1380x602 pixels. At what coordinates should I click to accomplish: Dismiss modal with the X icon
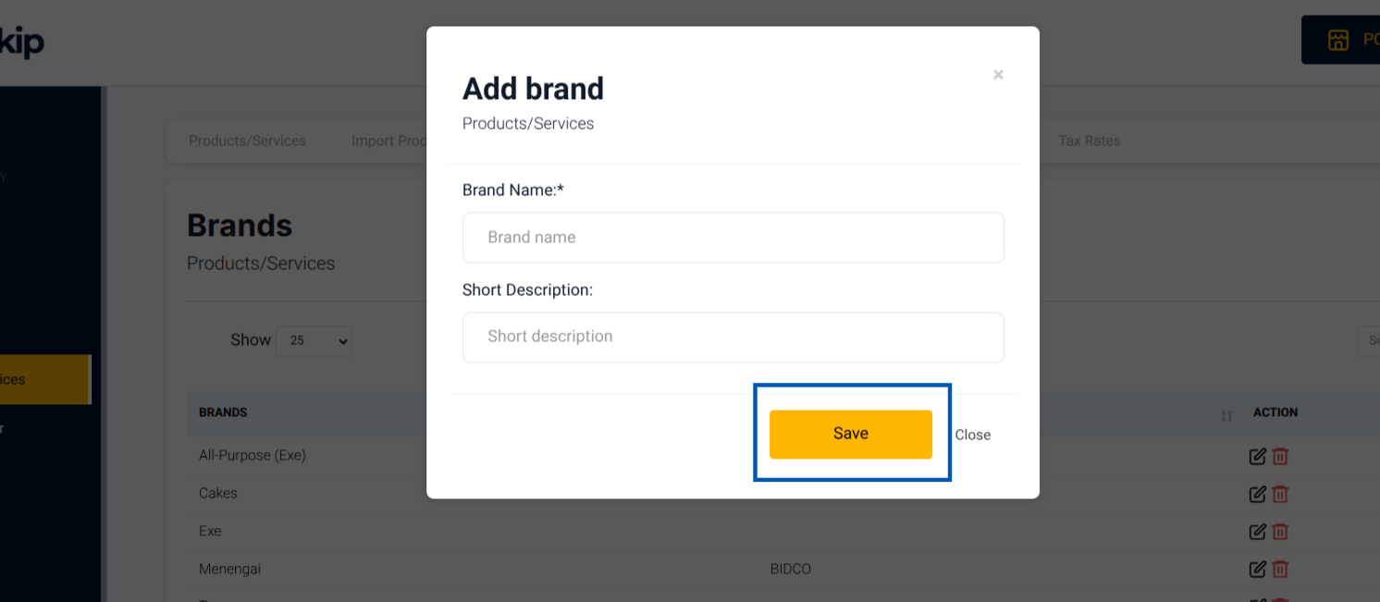(998, 74)
